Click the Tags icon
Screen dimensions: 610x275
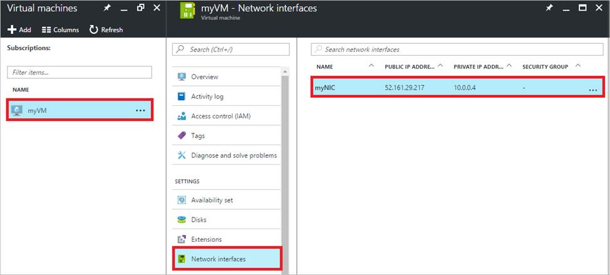[182, 135]
